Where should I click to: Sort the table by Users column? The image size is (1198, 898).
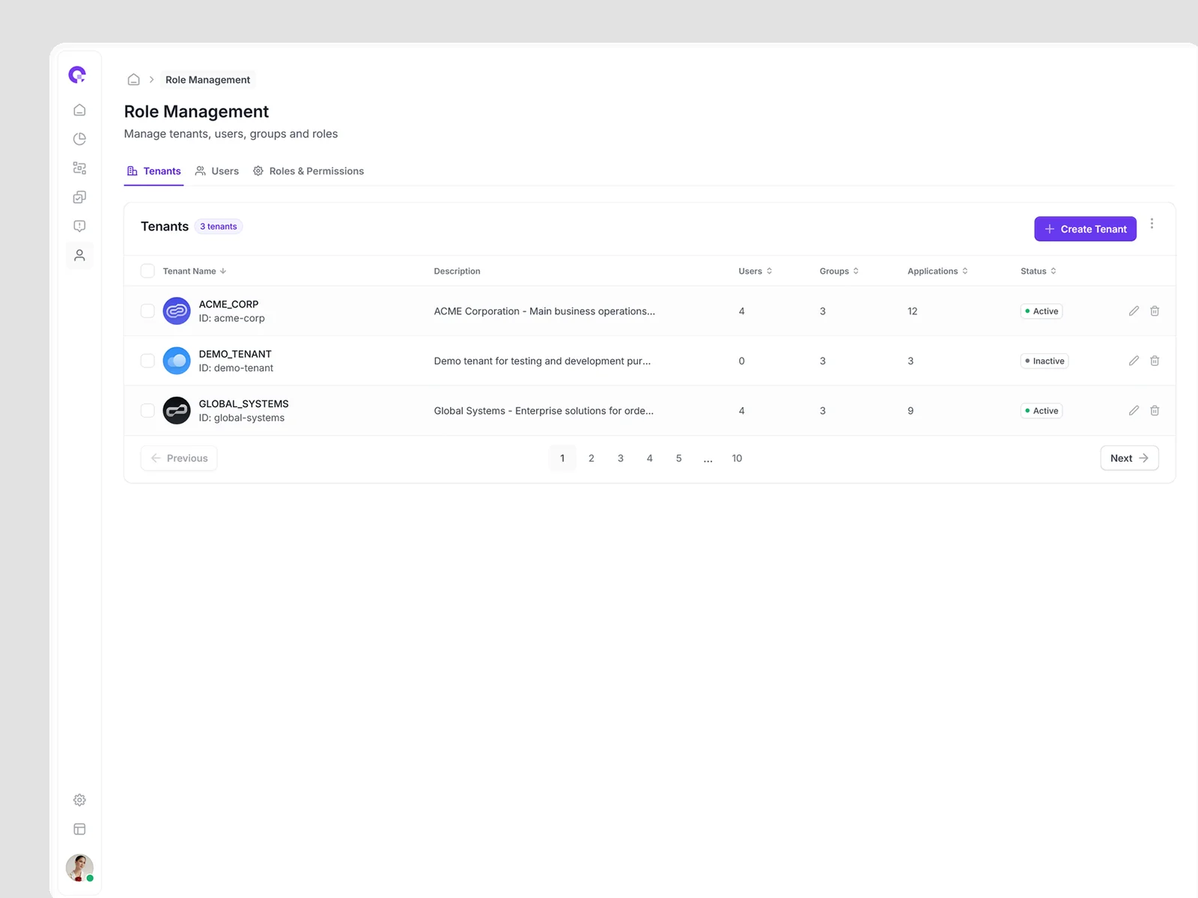(x=755, y=271)
